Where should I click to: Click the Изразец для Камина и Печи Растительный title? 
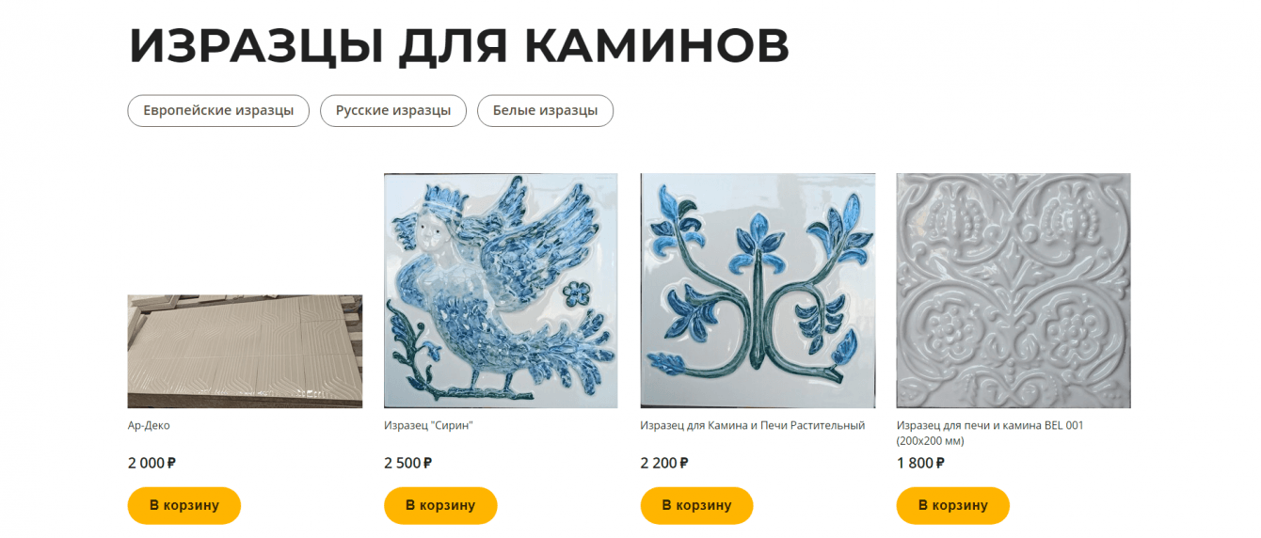pos(753,425)
